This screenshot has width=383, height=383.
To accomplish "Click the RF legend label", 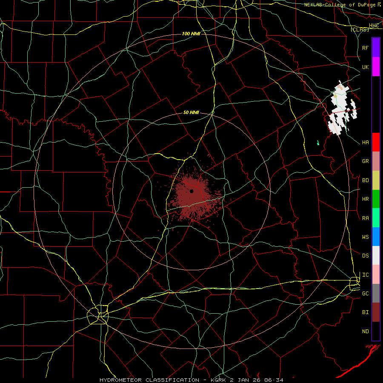I will 366,48.
